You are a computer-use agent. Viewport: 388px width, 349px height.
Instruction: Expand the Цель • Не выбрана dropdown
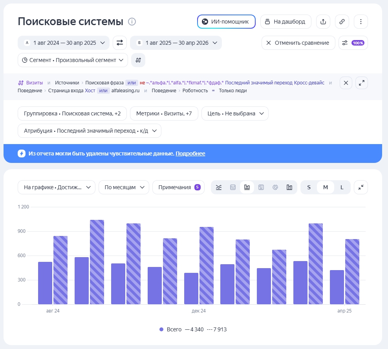click(235, 113)
